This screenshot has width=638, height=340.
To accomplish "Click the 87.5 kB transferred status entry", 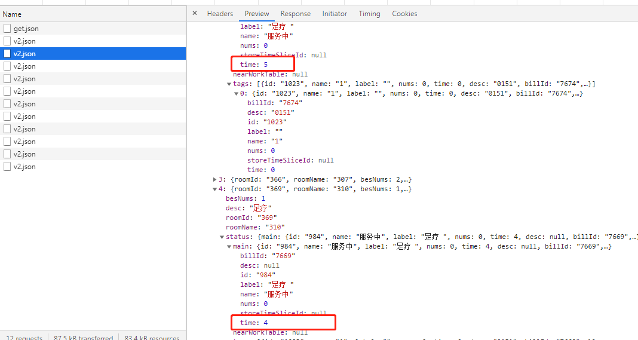I will click(83, 338).
